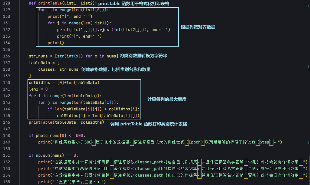Click line number 131 in the gutter

[7, 23]
